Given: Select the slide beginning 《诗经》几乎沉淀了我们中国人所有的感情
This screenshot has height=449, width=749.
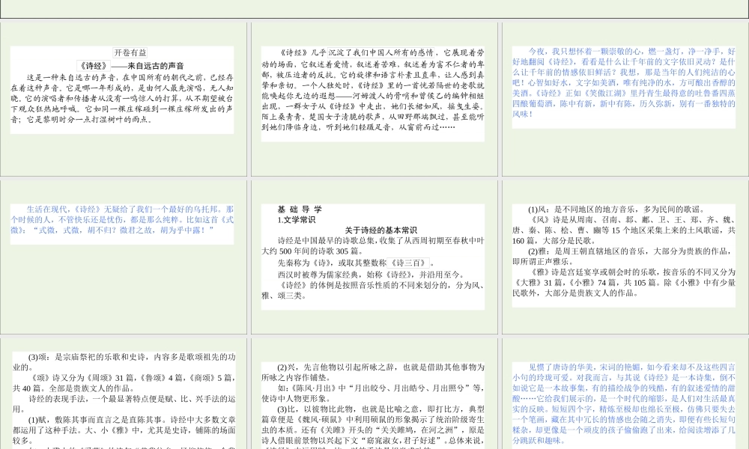Looking at the screenshot, I should click(374, 100).
